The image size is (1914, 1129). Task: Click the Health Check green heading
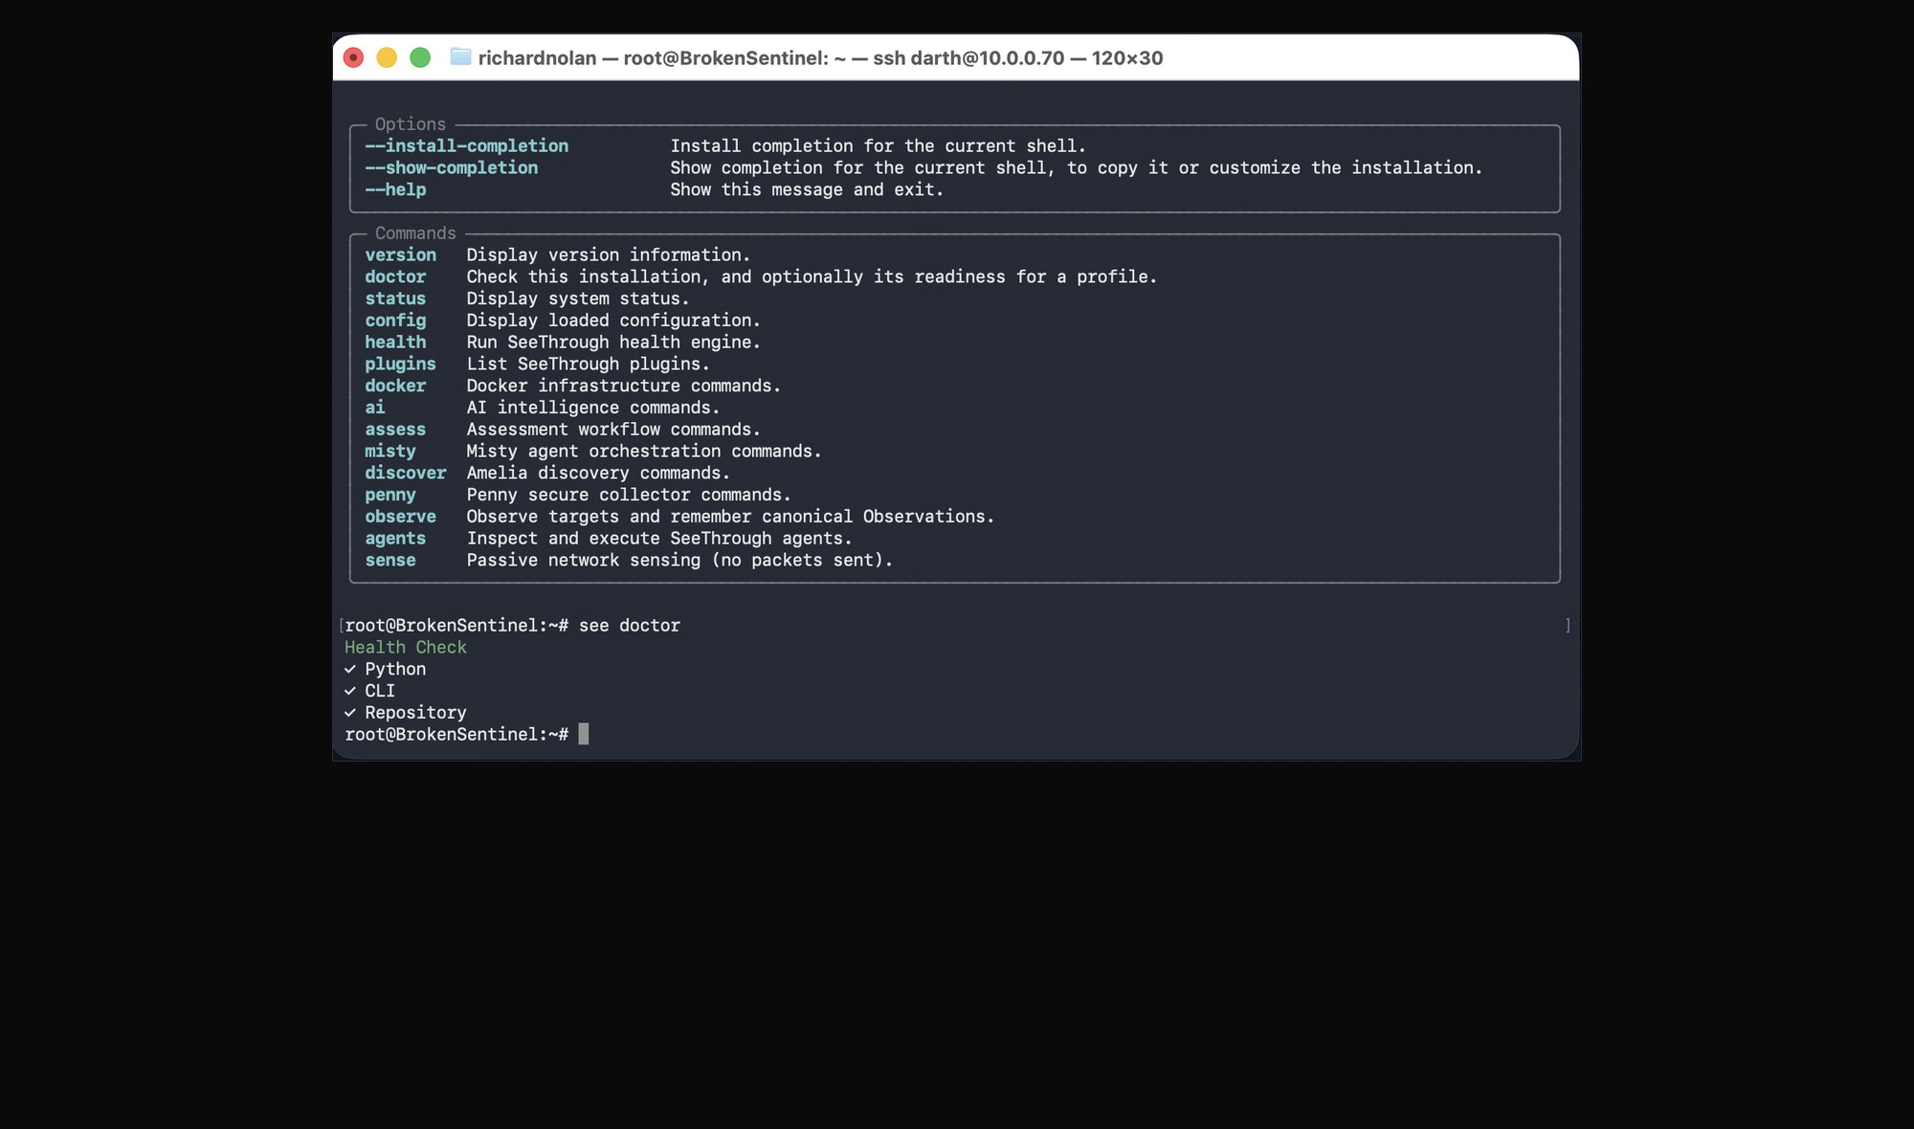406,647
